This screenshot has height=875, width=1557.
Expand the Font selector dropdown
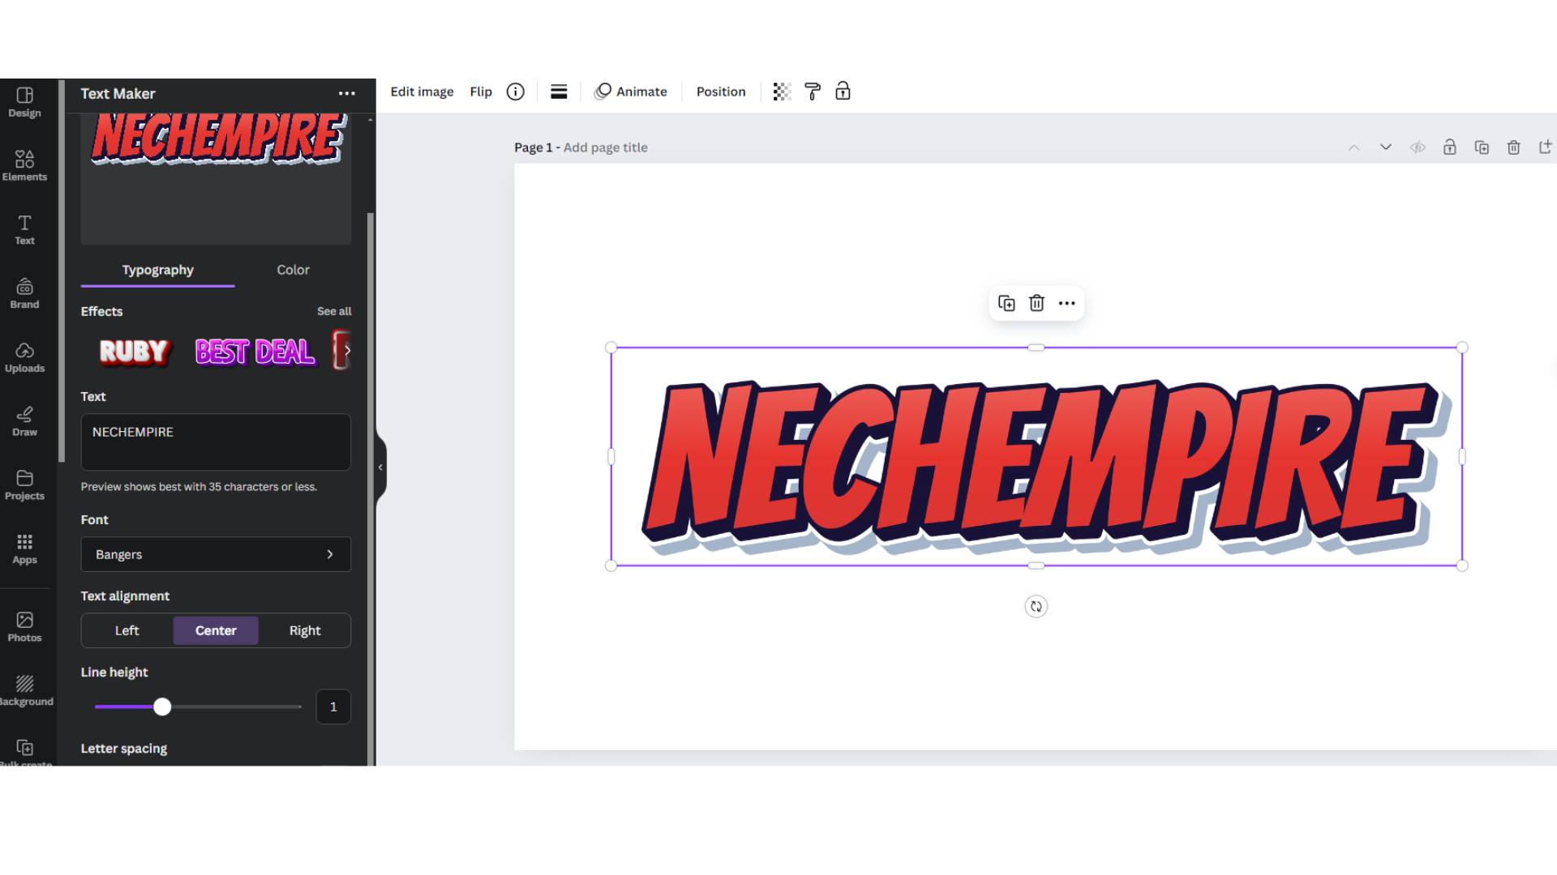215,553
